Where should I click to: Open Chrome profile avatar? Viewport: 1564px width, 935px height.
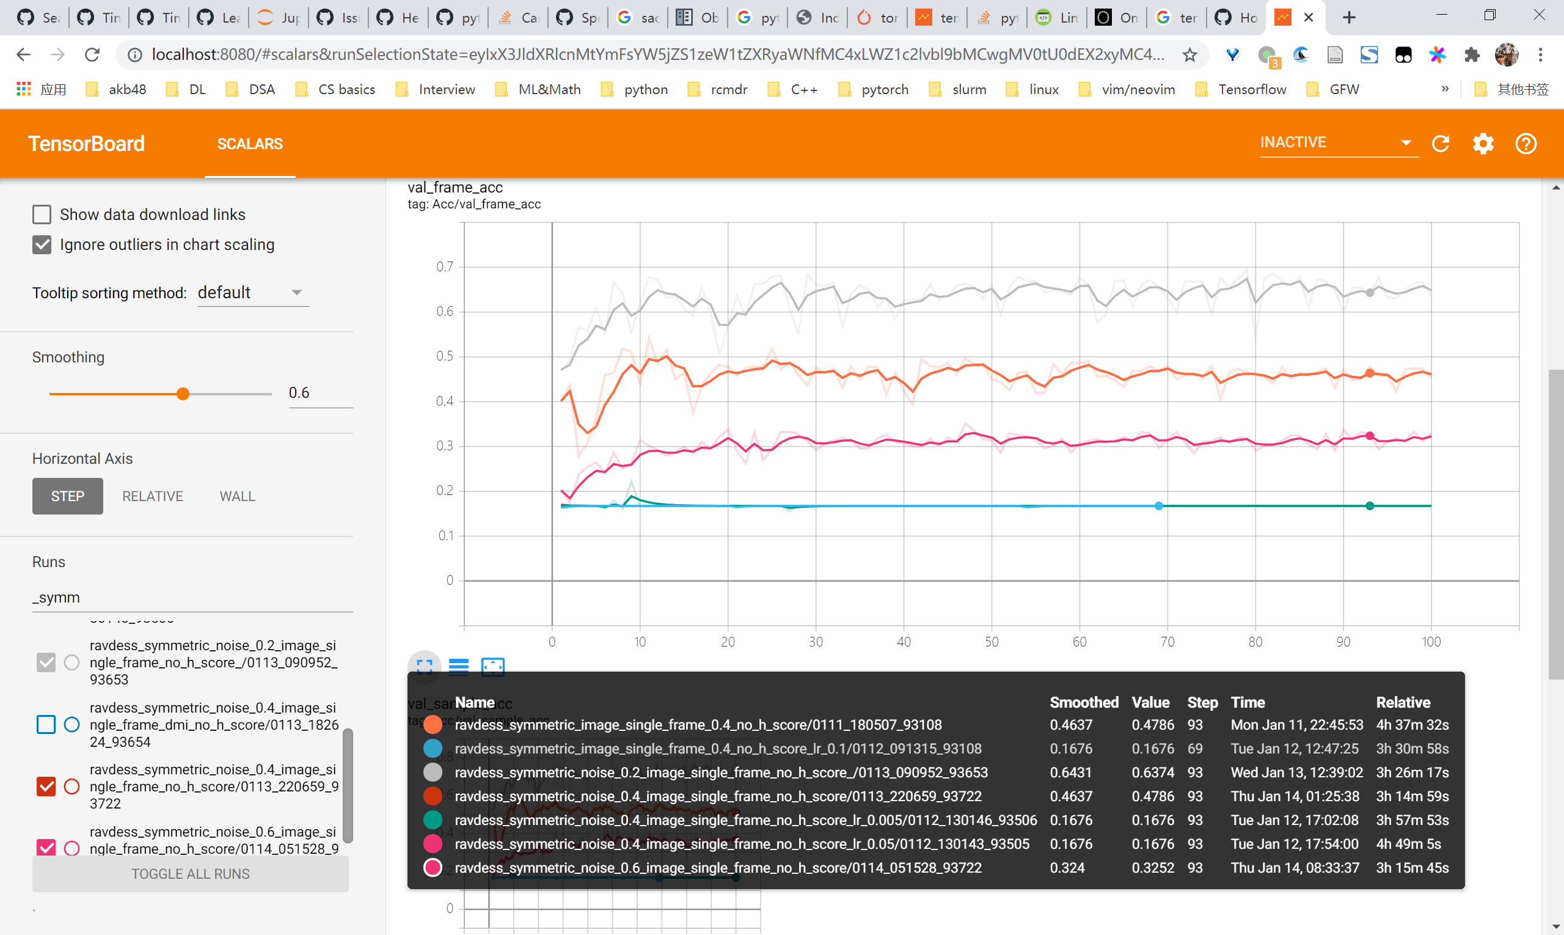1506,55
